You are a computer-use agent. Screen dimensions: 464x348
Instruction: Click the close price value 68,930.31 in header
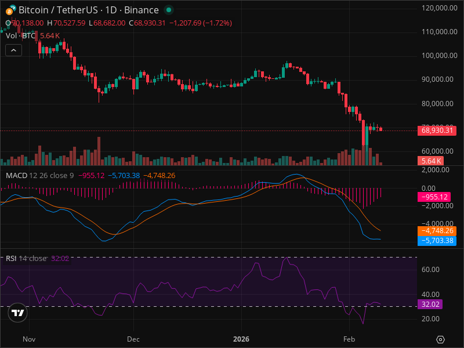click(150, 23)
